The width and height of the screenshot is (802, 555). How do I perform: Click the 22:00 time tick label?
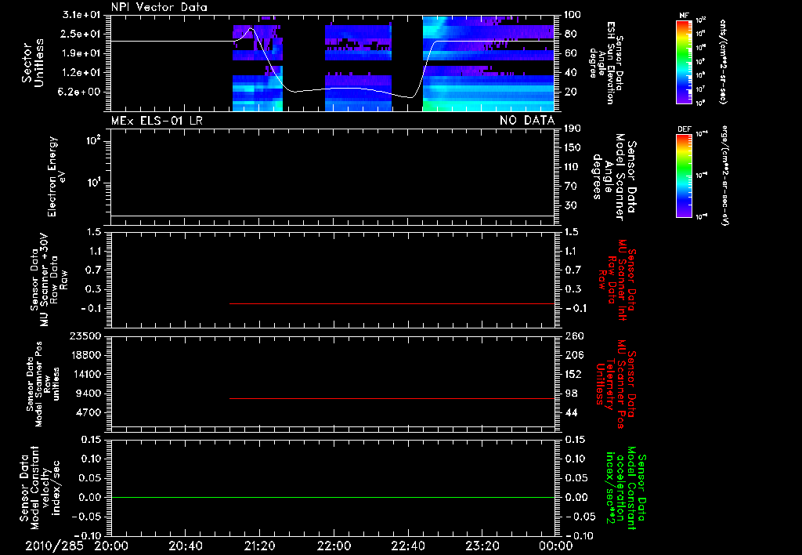(x=334, y=546)
